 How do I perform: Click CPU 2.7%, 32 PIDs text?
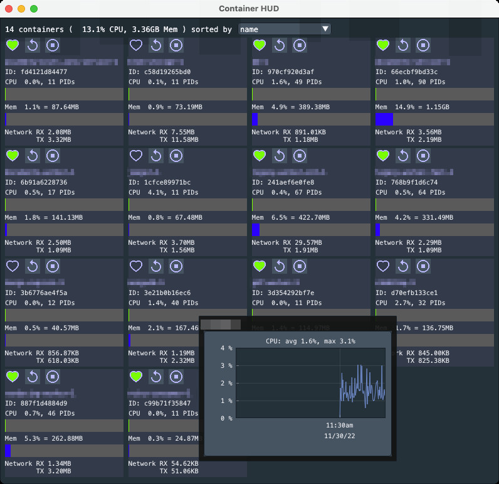410,303
